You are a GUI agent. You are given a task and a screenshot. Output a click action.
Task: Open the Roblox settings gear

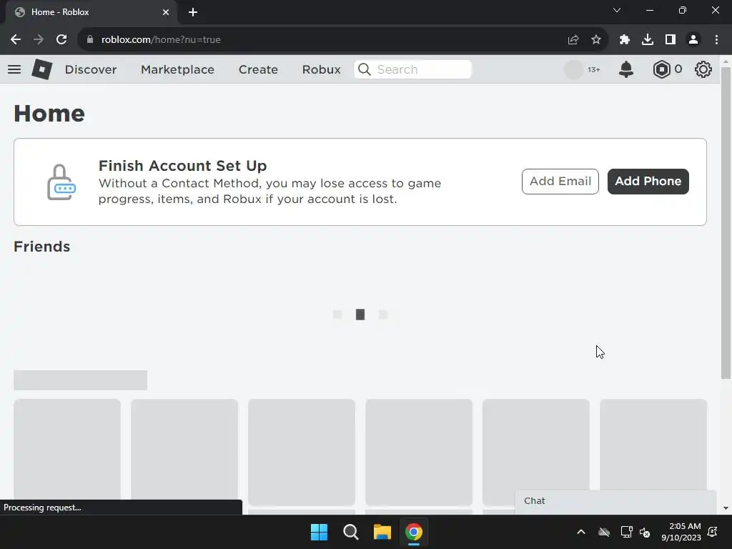click(x=703, y=69)
